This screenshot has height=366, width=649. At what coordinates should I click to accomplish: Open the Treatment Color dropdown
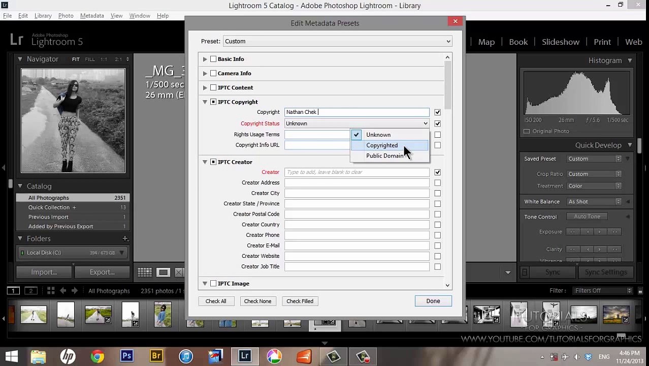(x=594, y=186)
